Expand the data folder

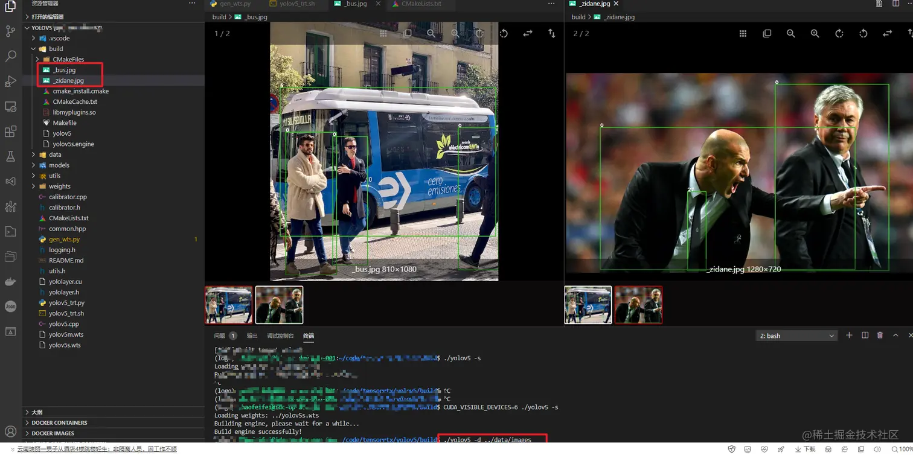coord(34,154)
